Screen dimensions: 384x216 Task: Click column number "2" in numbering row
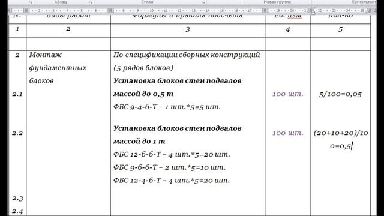point(68,29)
